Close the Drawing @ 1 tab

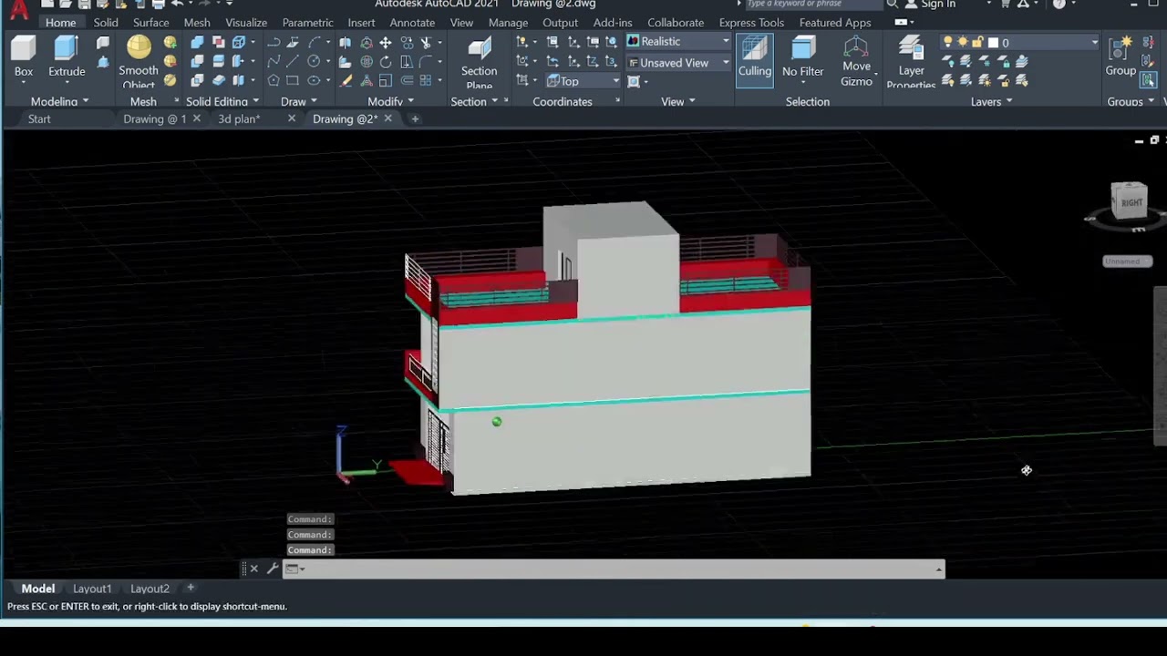point(196,118)
